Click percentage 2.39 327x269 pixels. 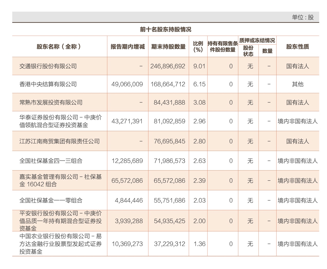tap(199, 181)
